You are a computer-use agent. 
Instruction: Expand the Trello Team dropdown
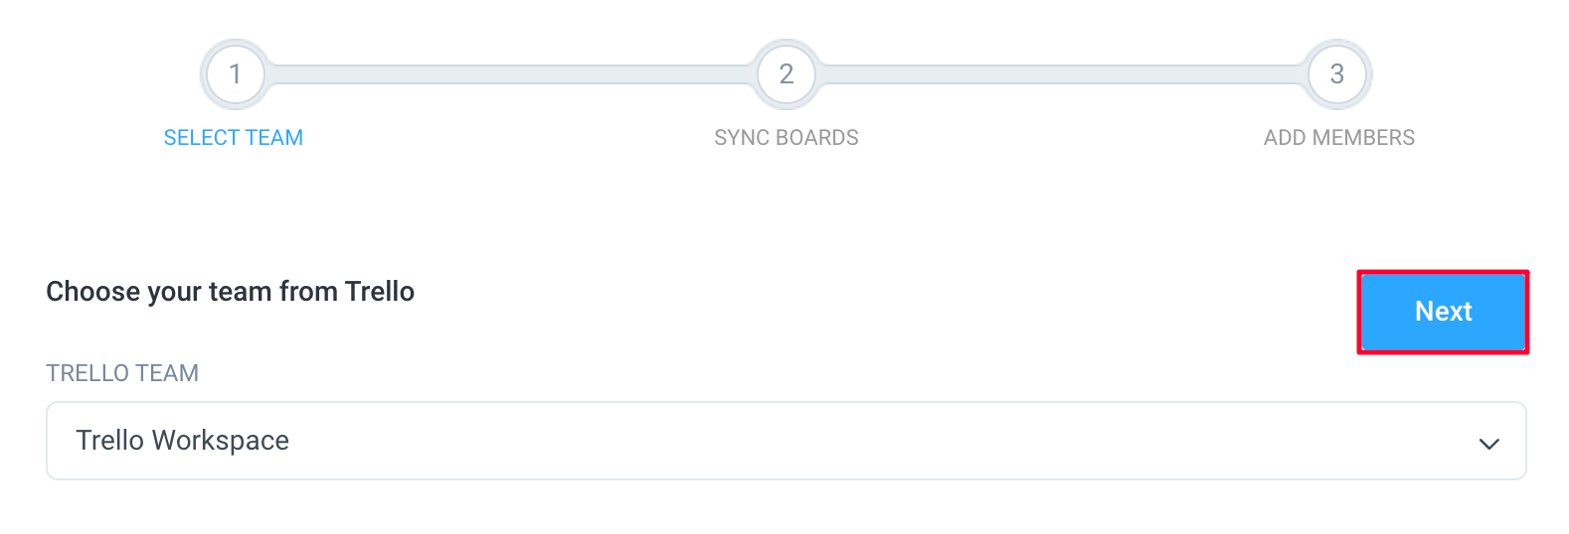[x=786, y=441]
